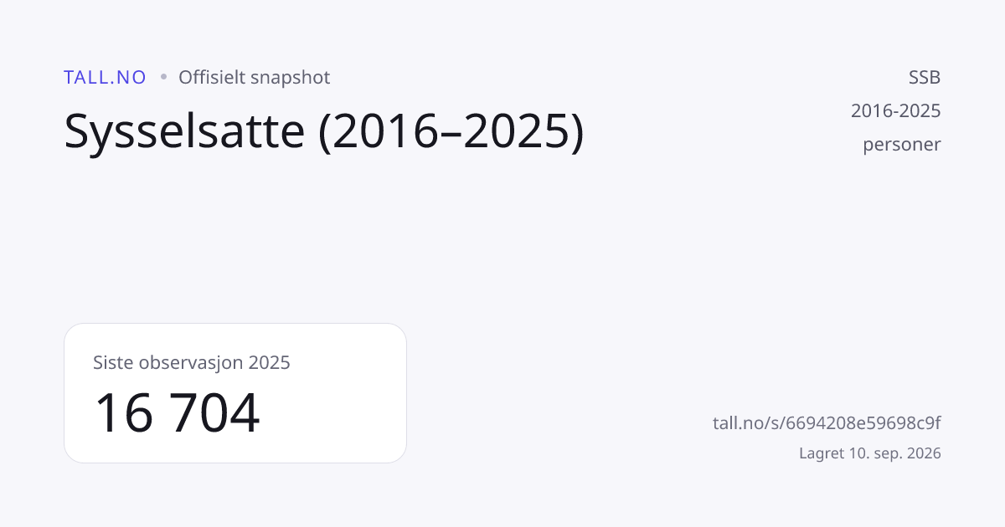Select the personer unit label

click(x=902, y=145)
